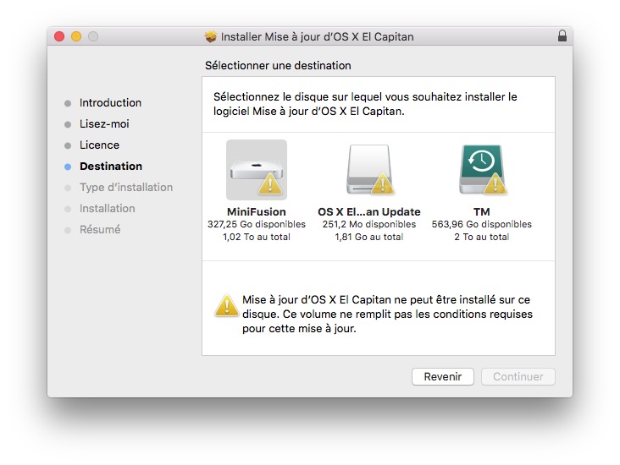Click the 'Sélectionner une destination' heading

[278, 66]
